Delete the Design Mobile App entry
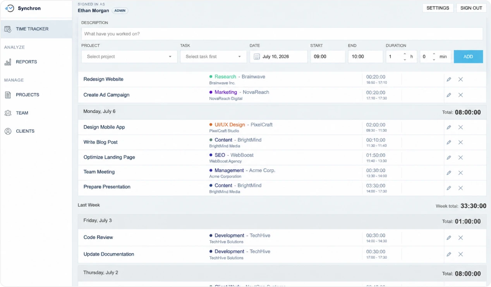Screen dimensions: 491x287 [x=460, y=127]
